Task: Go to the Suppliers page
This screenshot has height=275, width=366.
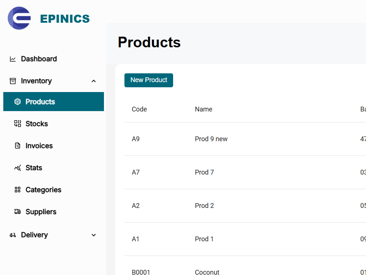Action: [53, 212]
